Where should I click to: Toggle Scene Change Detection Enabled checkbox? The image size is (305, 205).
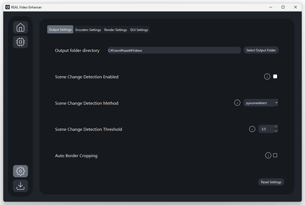pyautogui.click(x=275, y=76)
